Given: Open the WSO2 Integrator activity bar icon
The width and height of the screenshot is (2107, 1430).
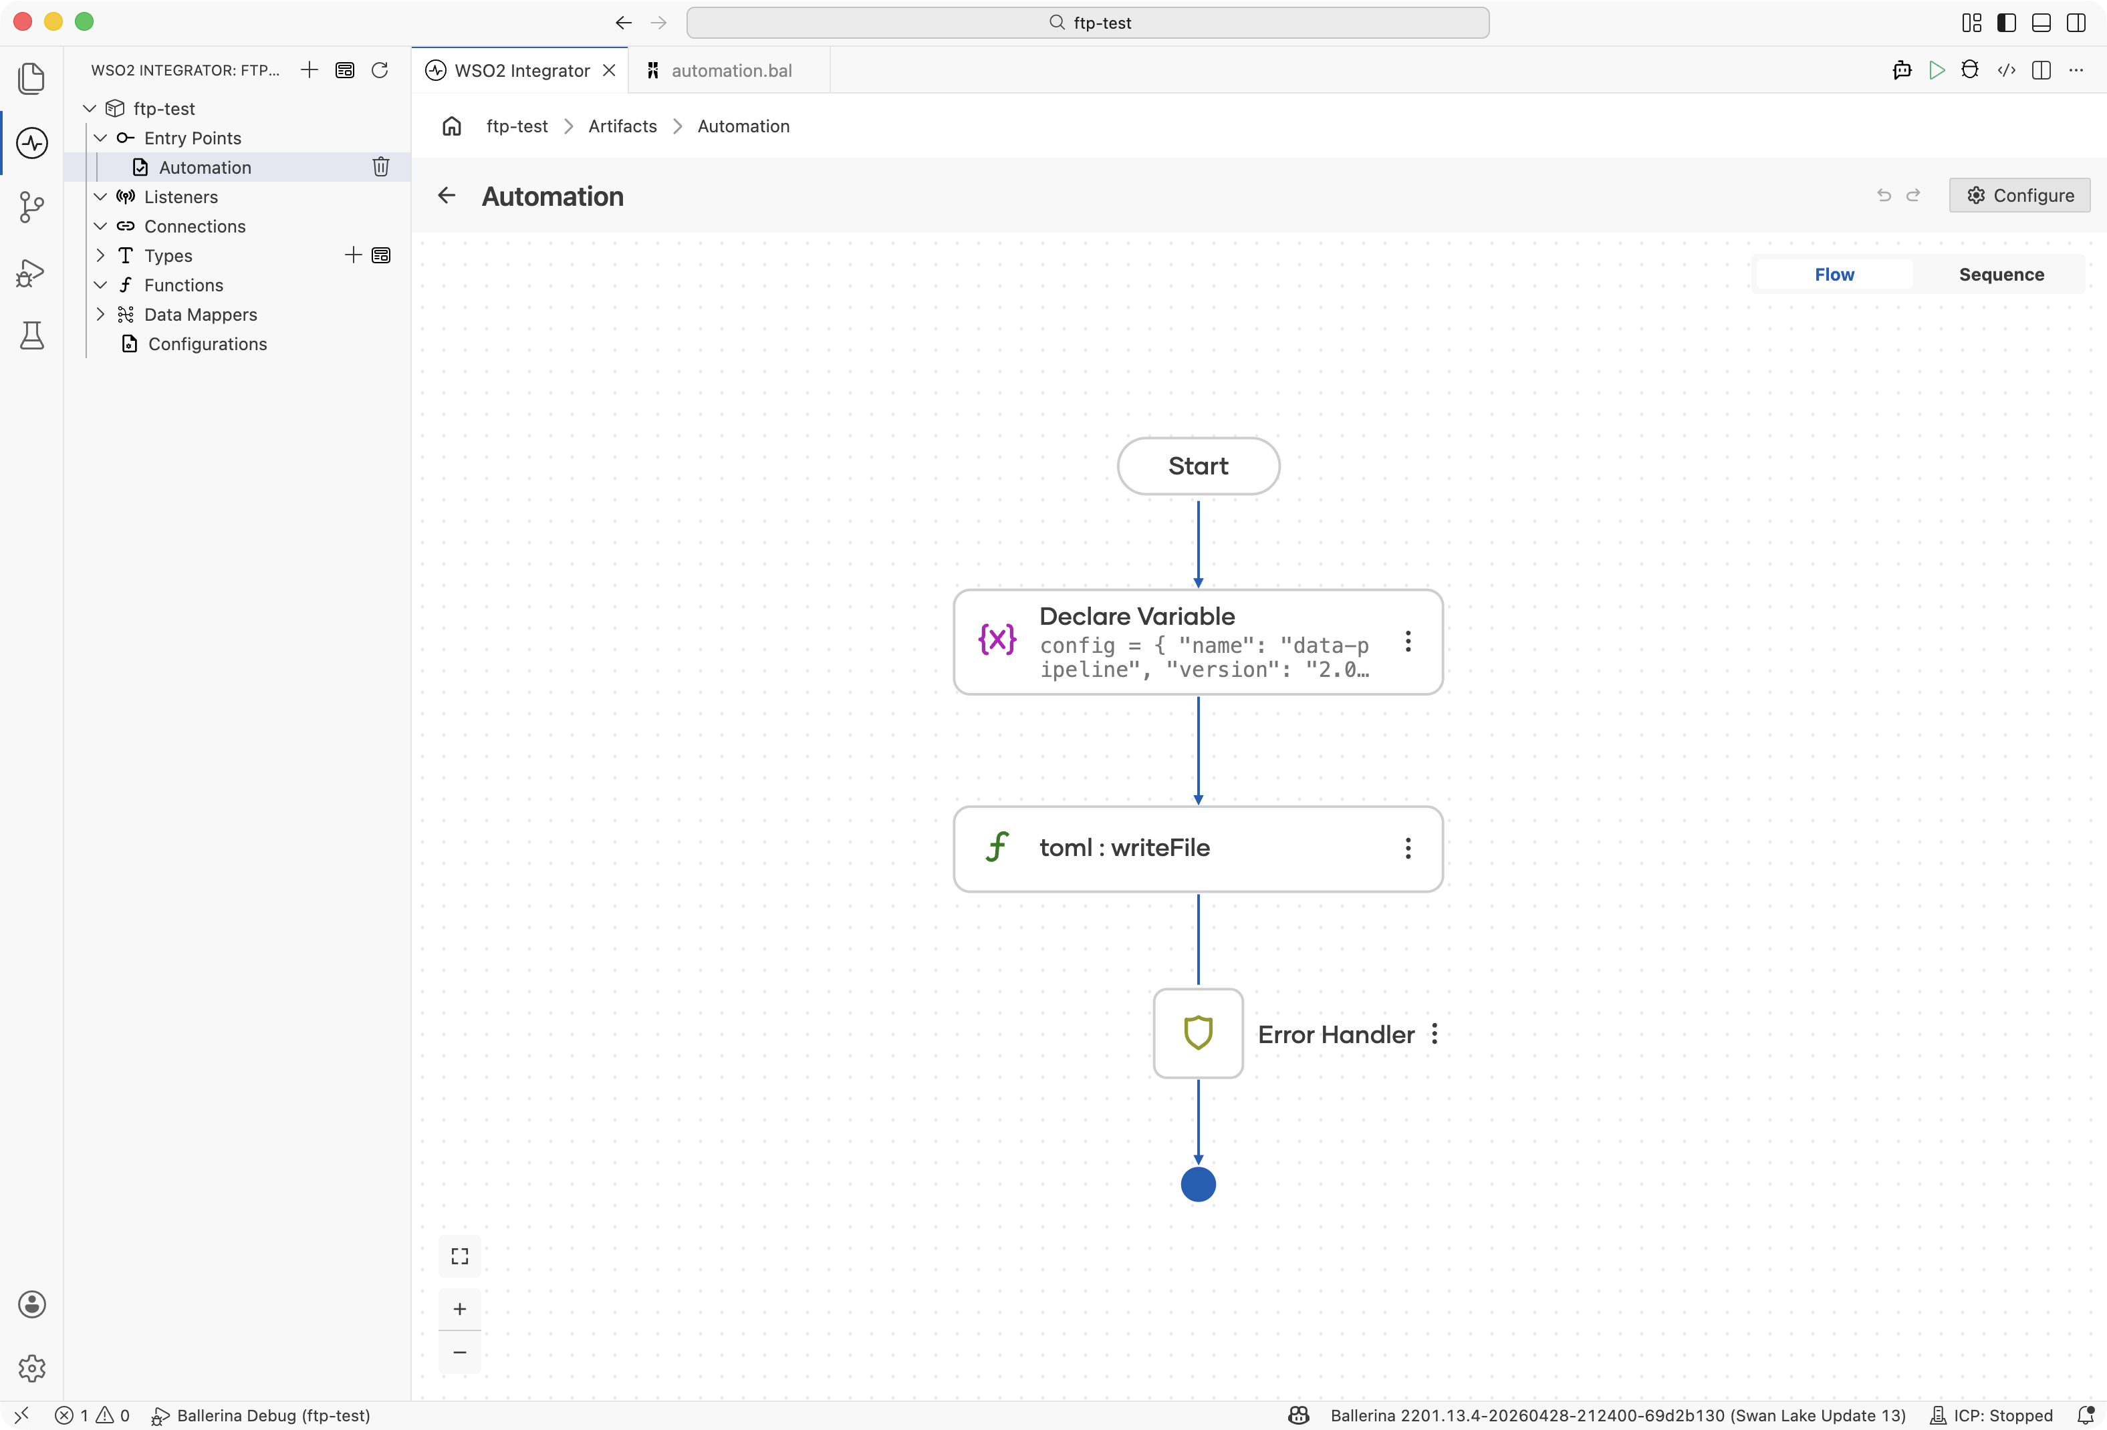Looking at the screenshot, I should 31,143.
